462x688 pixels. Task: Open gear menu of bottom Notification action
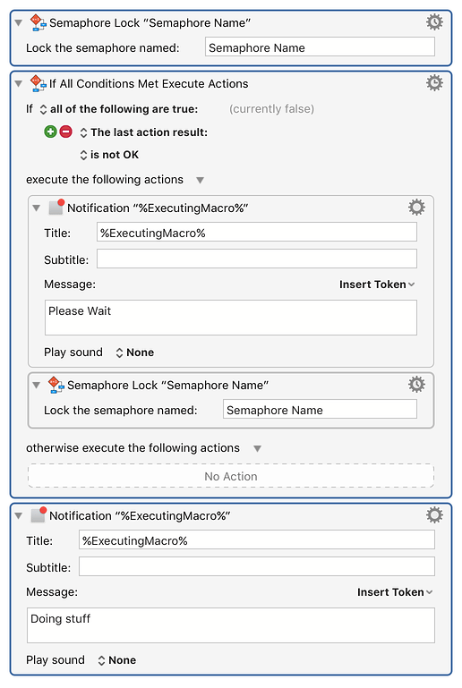tap(434, 515)
